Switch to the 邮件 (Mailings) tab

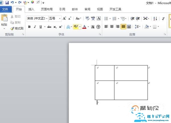click(x=75, y=9)
